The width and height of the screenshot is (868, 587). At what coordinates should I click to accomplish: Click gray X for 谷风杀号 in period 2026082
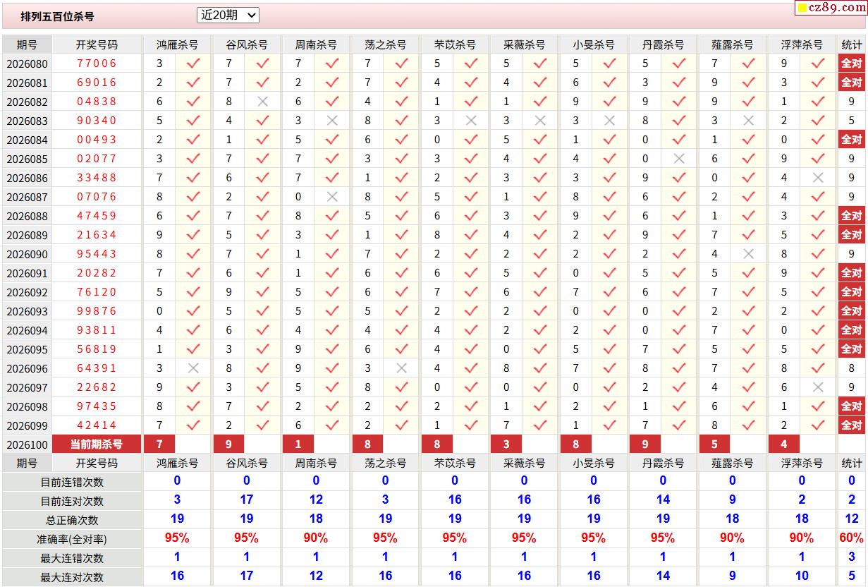(x=262, y=102)
